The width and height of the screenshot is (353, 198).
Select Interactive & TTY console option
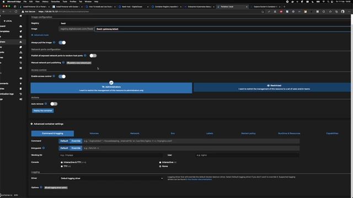tap(62, 162)
